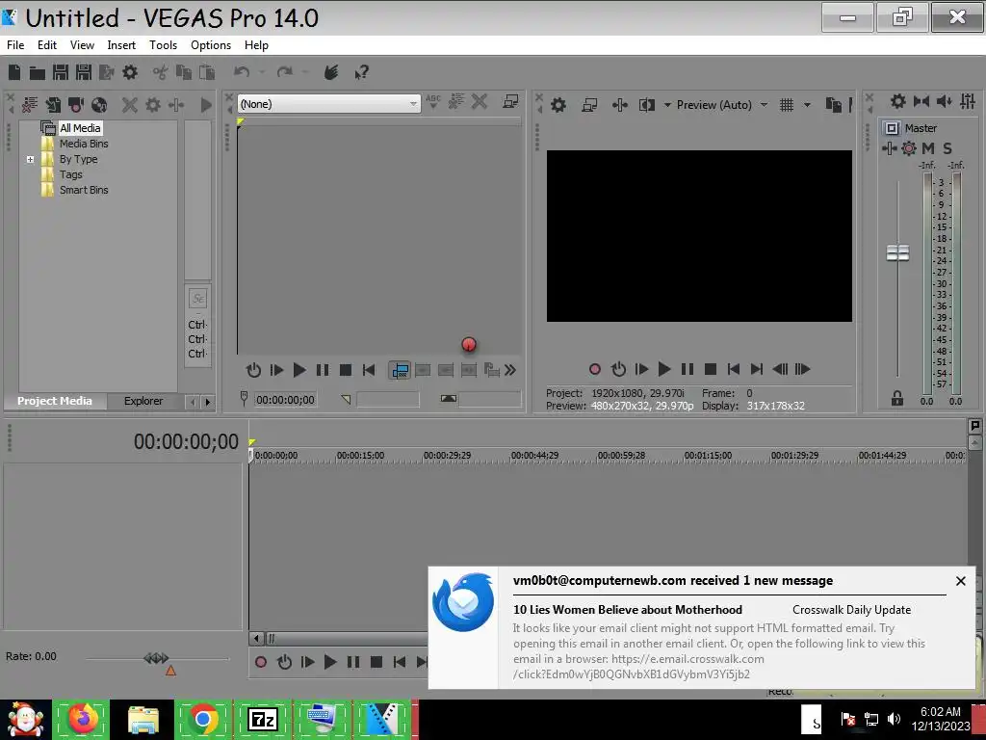Open the View menu
The image size is (986, 740).
tap(82, 45)
